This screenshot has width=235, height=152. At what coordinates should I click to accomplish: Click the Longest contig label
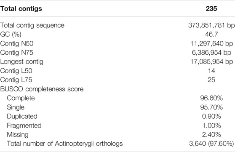[22, 62]
